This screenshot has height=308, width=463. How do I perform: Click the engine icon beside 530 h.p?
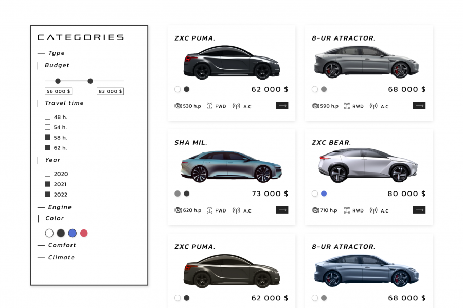(x=178, y=106)
